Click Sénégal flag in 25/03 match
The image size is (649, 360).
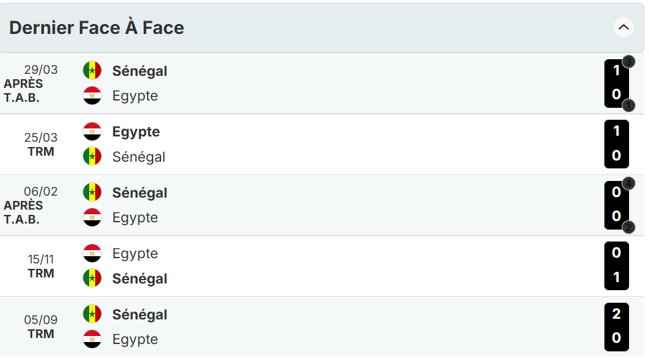[x=92, y=157]
